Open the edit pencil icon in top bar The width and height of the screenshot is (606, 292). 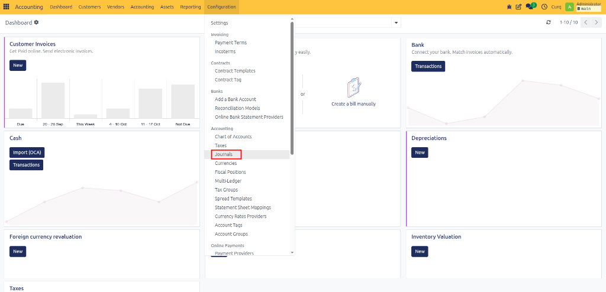pyautogui.click(x=518, y=7)
